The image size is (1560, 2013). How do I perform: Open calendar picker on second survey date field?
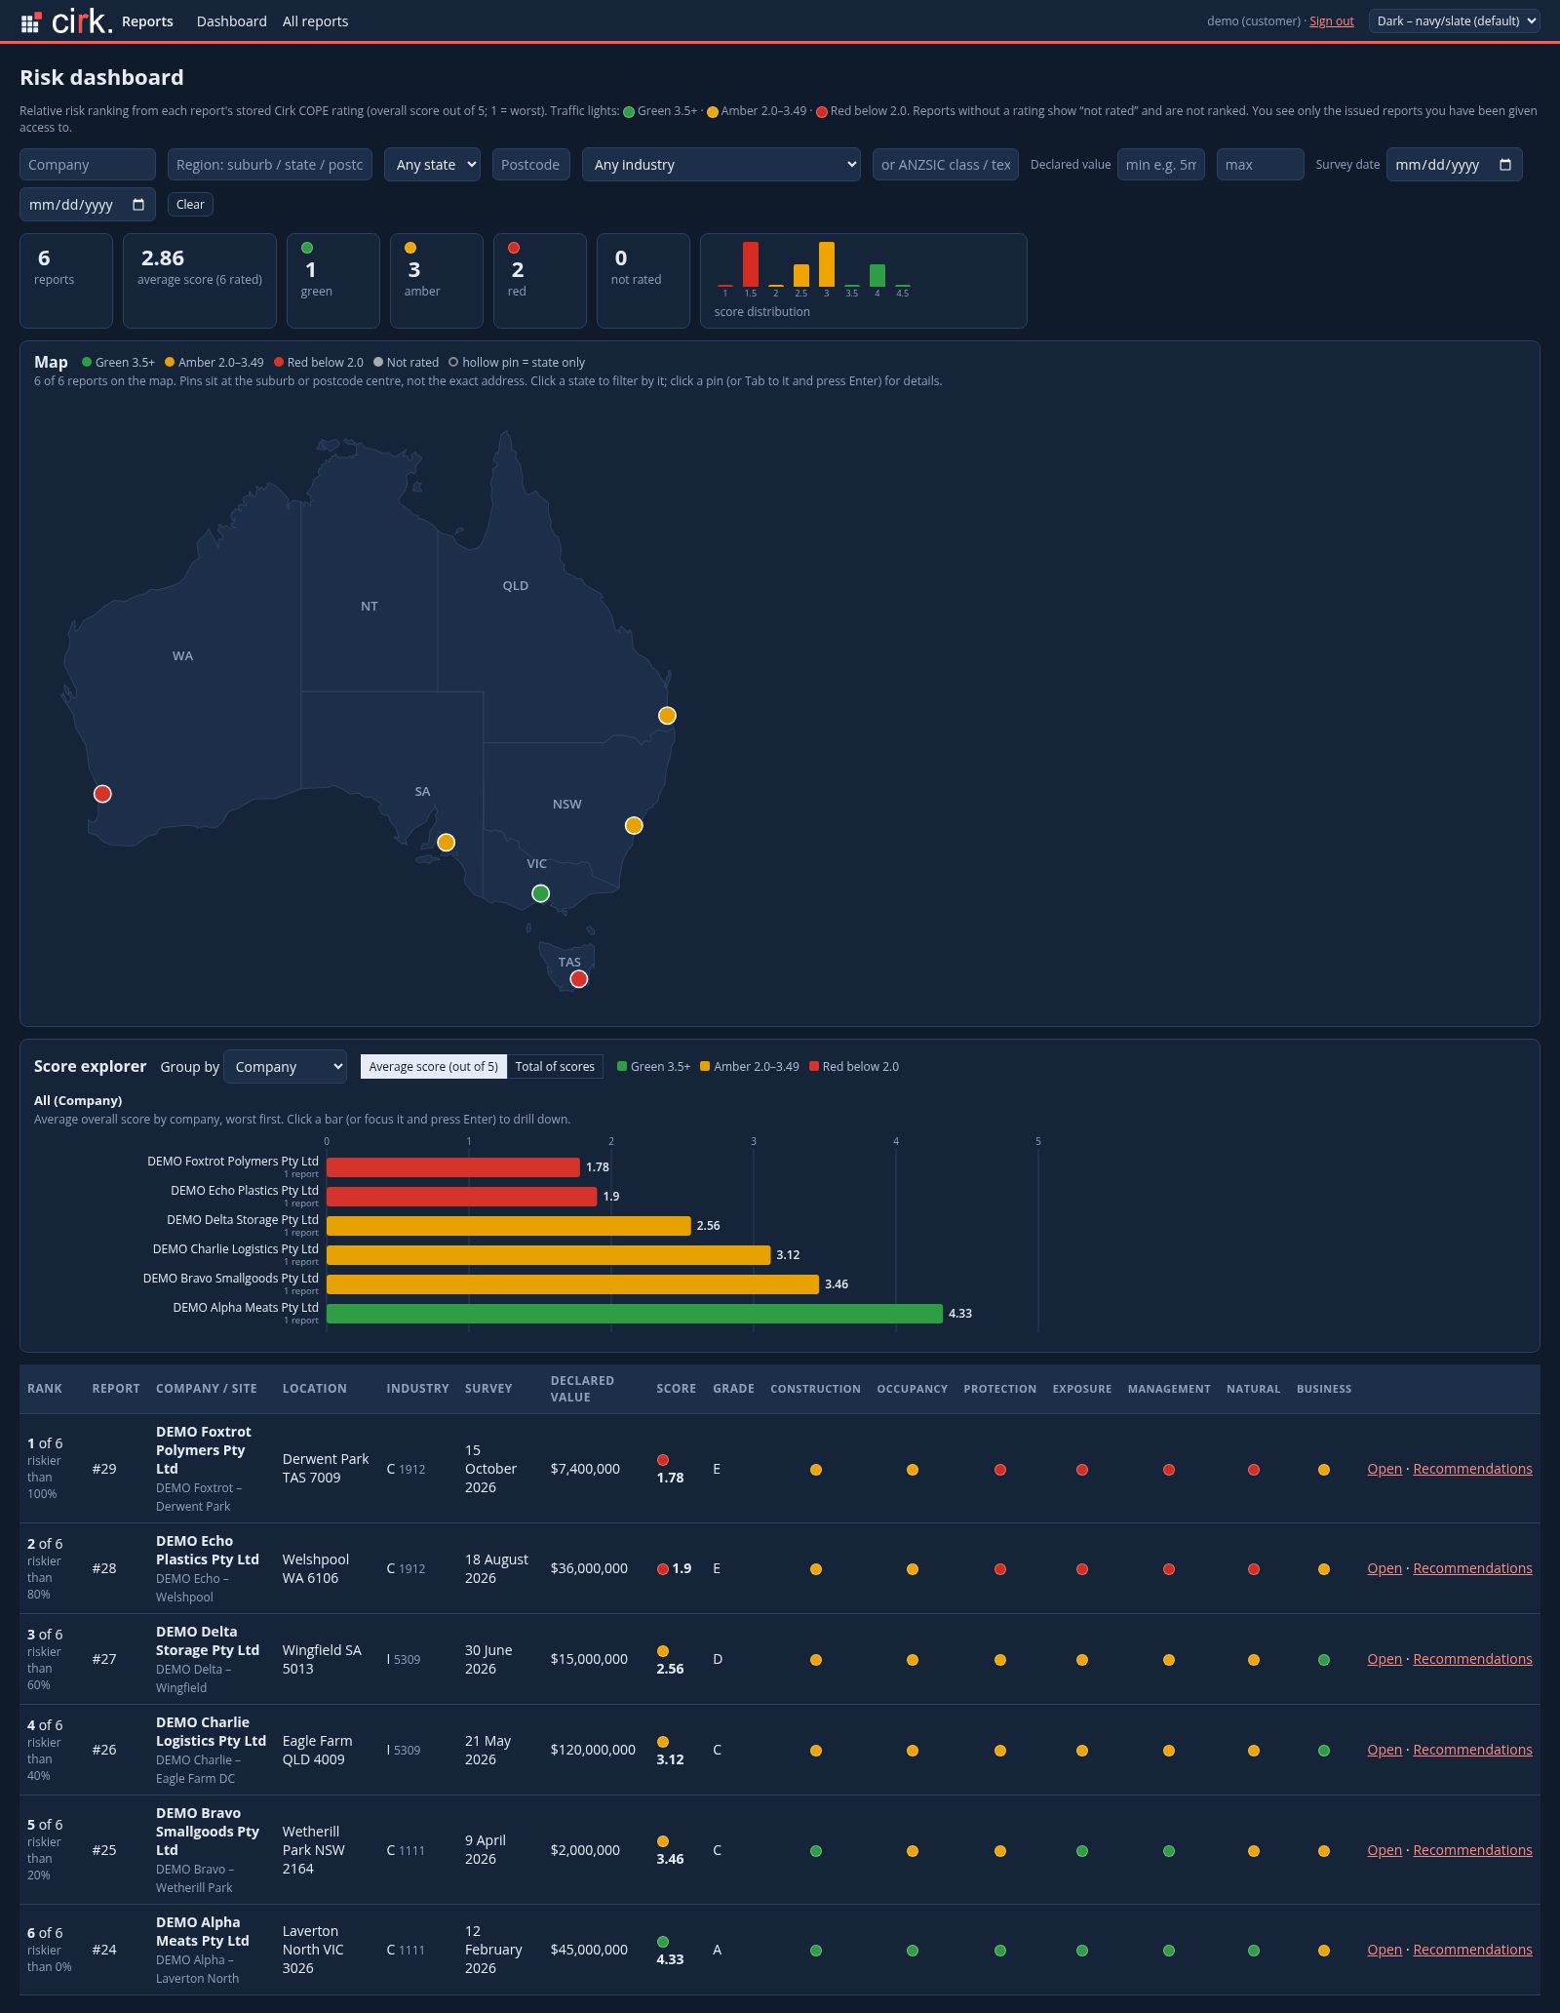point(137,205)
